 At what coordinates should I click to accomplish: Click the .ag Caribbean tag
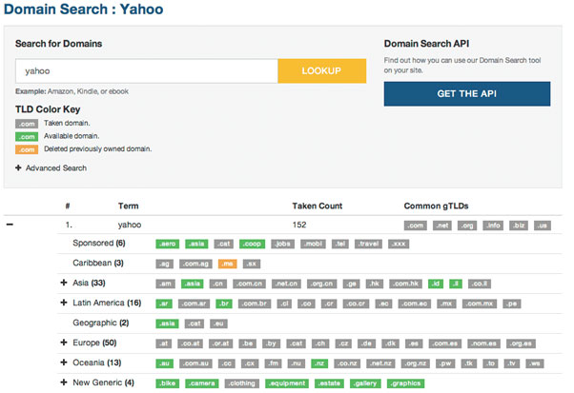164,265
